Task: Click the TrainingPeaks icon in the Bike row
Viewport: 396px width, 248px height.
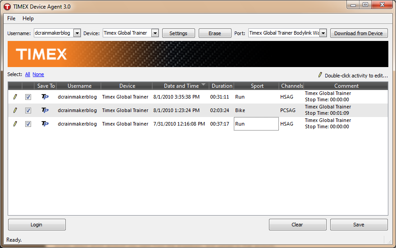Action: (x=45, y=110)
